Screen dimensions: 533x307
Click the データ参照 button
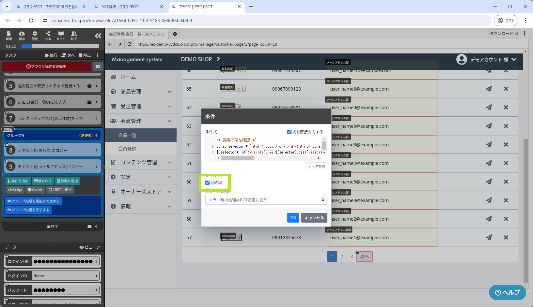(x=316, y=166)
